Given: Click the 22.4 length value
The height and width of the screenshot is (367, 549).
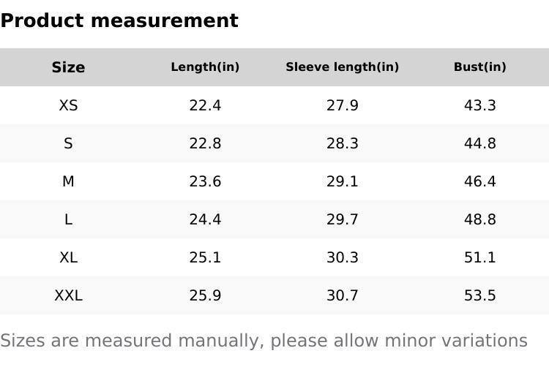Looking at the screenshot, I should (205, 105).
